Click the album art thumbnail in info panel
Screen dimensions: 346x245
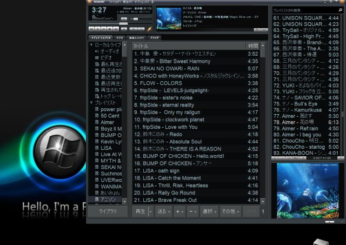(x=169, y=18)
